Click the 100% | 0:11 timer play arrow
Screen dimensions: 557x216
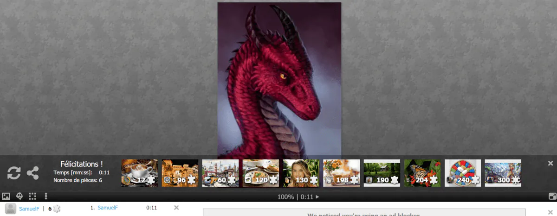pos(317,197)
